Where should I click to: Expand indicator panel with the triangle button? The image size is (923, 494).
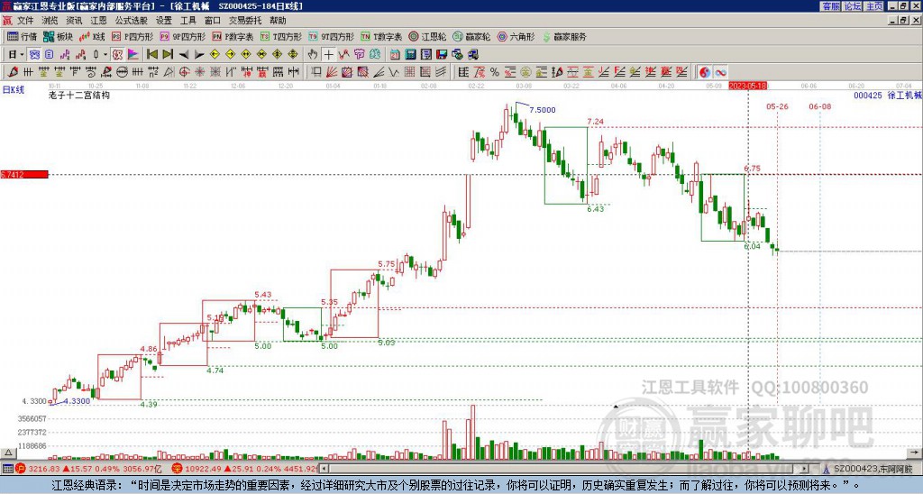tap(7, 453)
